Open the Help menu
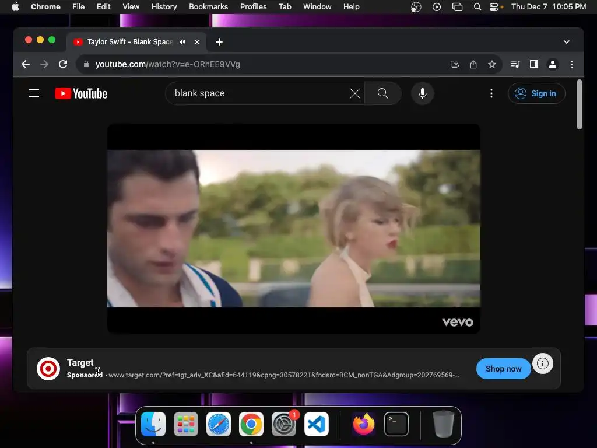 tap(351, 7)
